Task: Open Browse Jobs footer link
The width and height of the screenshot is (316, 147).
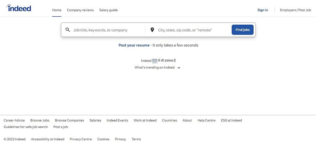Action: pos(40,120)
